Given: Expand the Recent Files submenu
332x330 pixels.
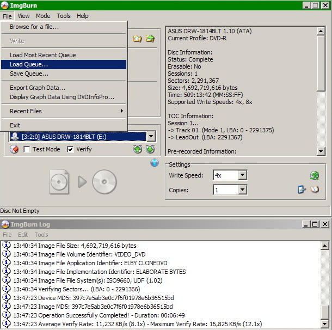Looking at the screenshot, I should pyautogui.click(x=64, y=111).
